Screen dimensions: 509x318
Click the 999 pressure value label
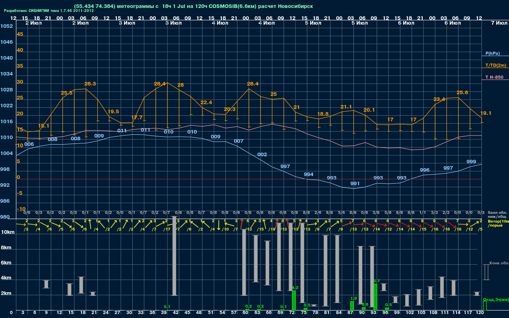click(471, 162)
